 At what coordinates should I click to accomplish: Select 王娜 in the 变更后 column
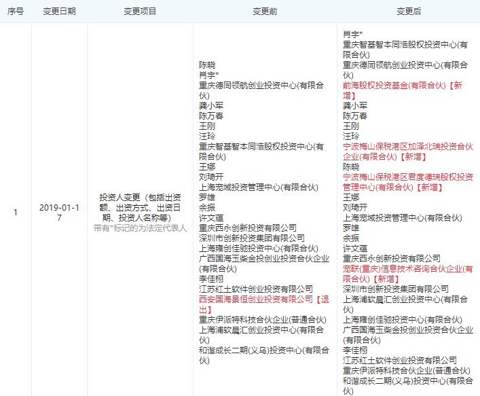pyautogui.click(x=351, y=197)
